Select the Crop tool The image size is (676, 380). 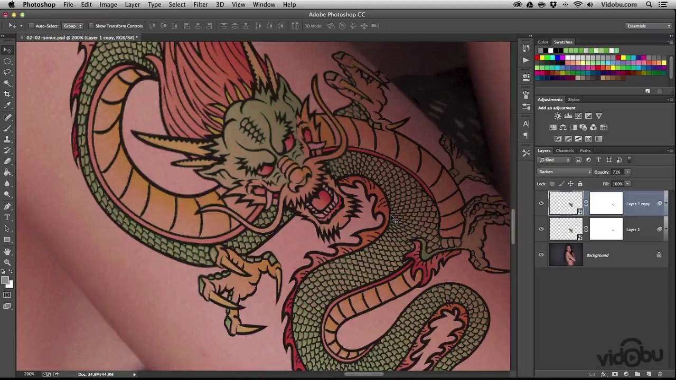click(x=7, y=94)
